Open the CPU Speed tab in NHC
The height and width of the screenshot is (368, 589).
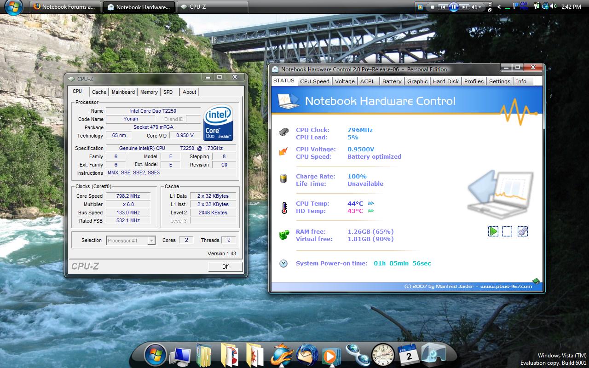315,81
